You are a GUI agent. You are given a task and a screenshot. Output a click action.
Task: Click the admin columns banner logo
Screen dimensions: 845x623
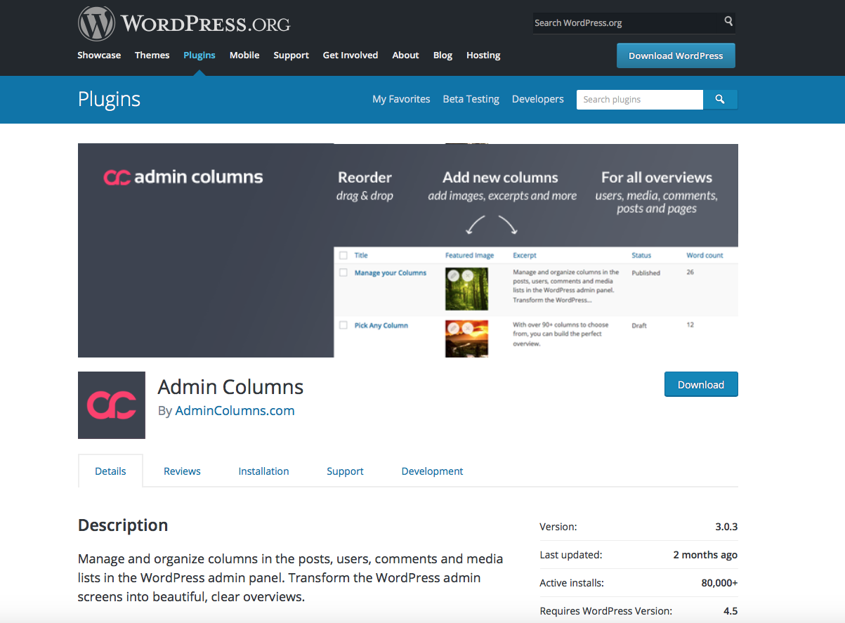pos(183,177)
